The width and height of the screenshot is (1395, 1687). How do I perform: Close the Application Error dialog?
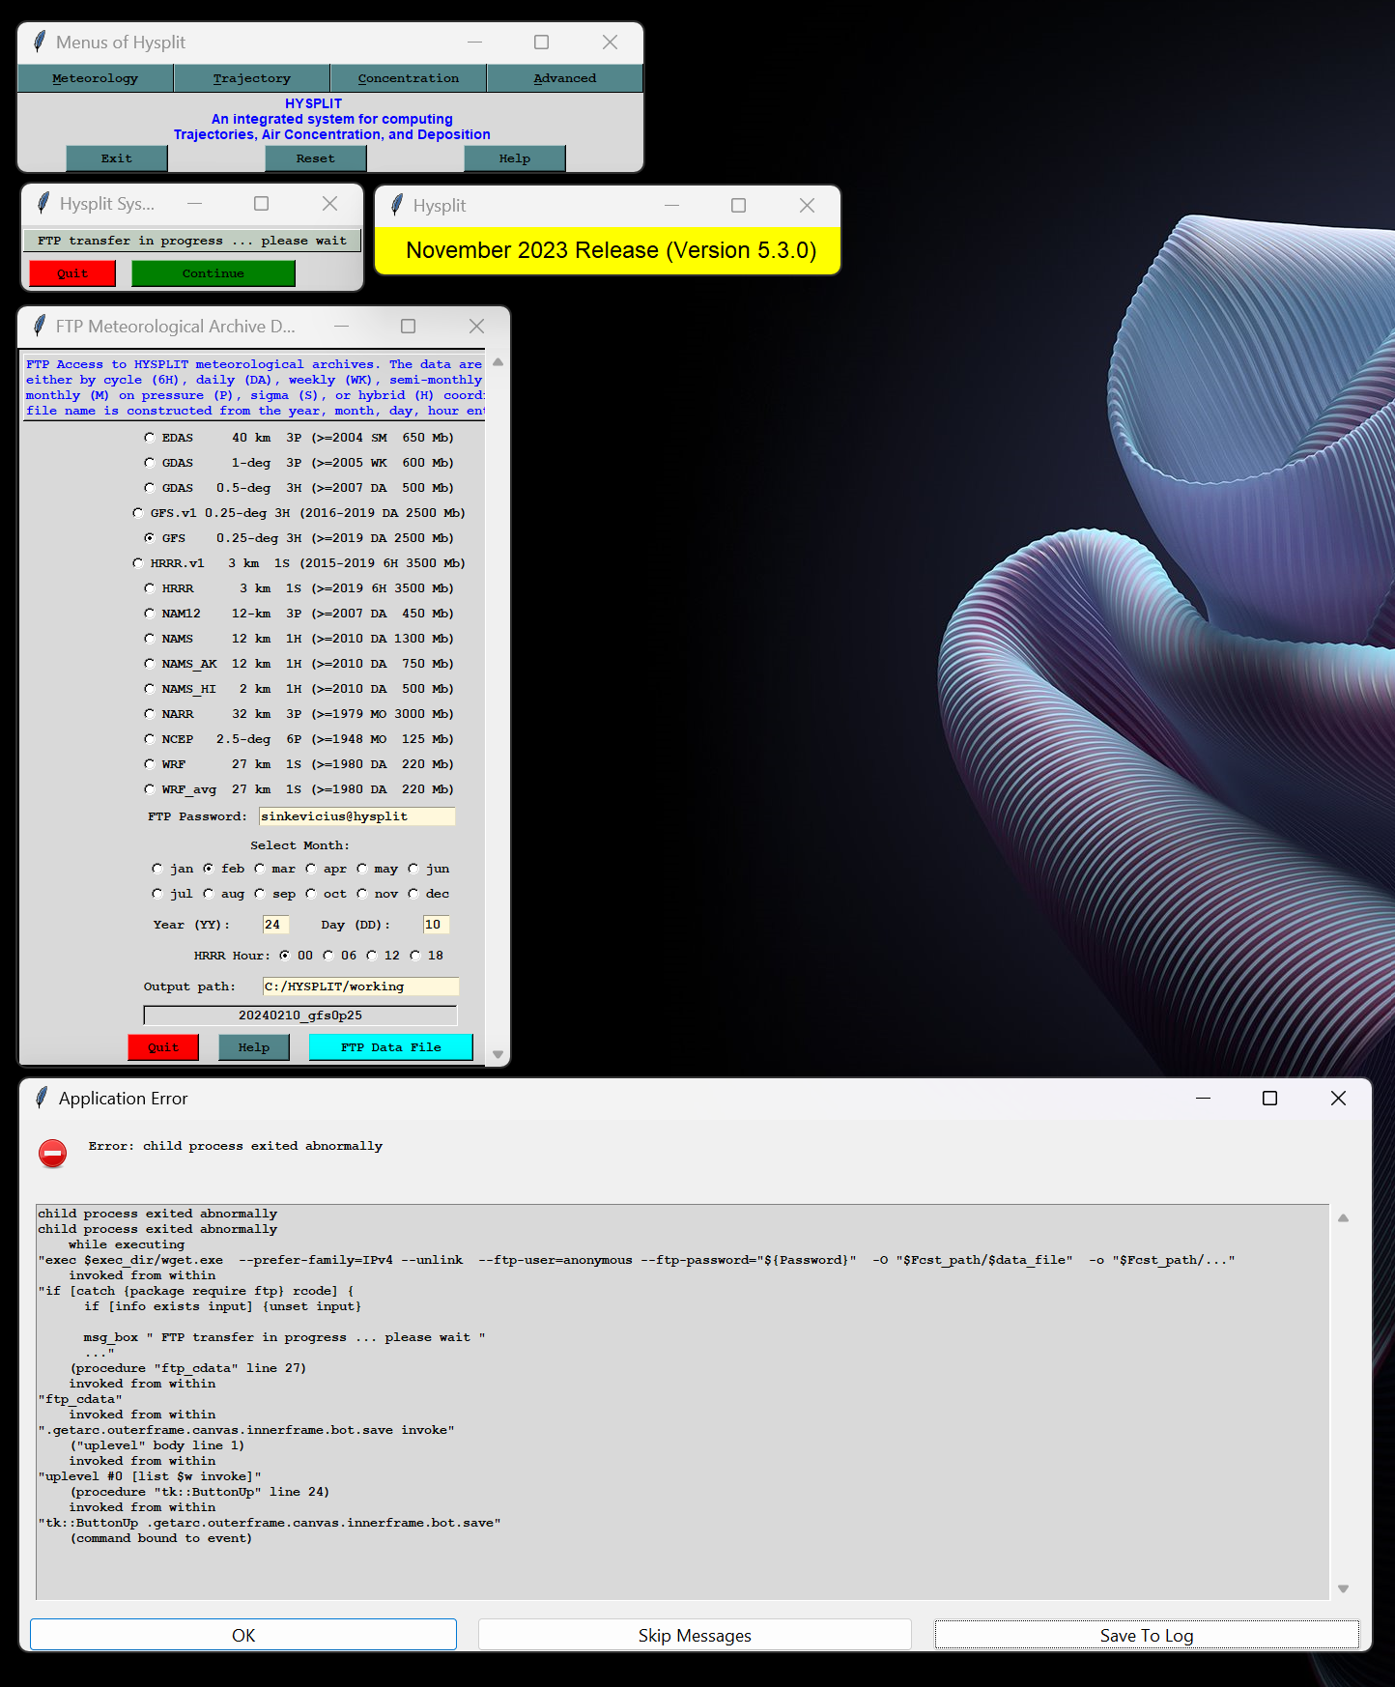point(1338,1098)
